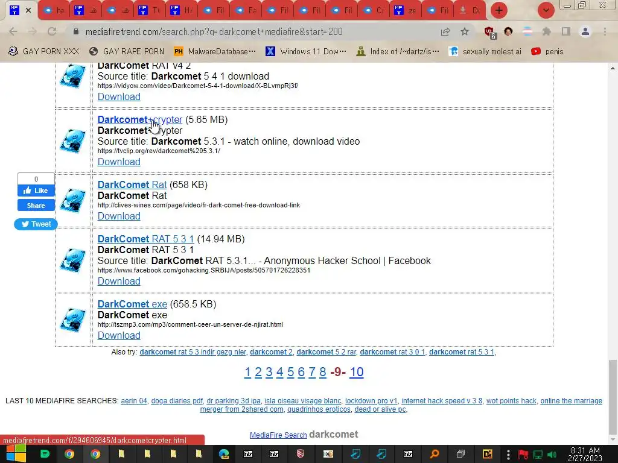
Task: Open the Windows Start button
Action: click(x=16, y=454)
